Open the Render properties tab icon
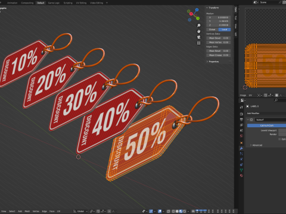 pos(241,114)
